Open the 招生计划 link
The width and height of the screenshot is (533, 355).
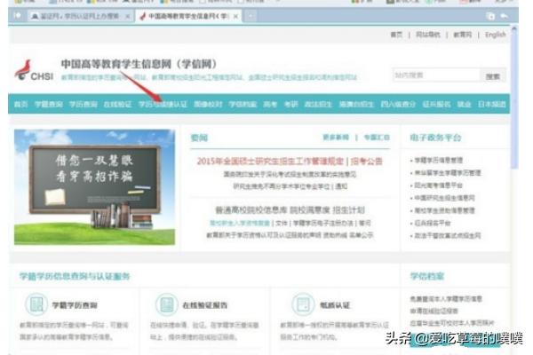point(348,210)
